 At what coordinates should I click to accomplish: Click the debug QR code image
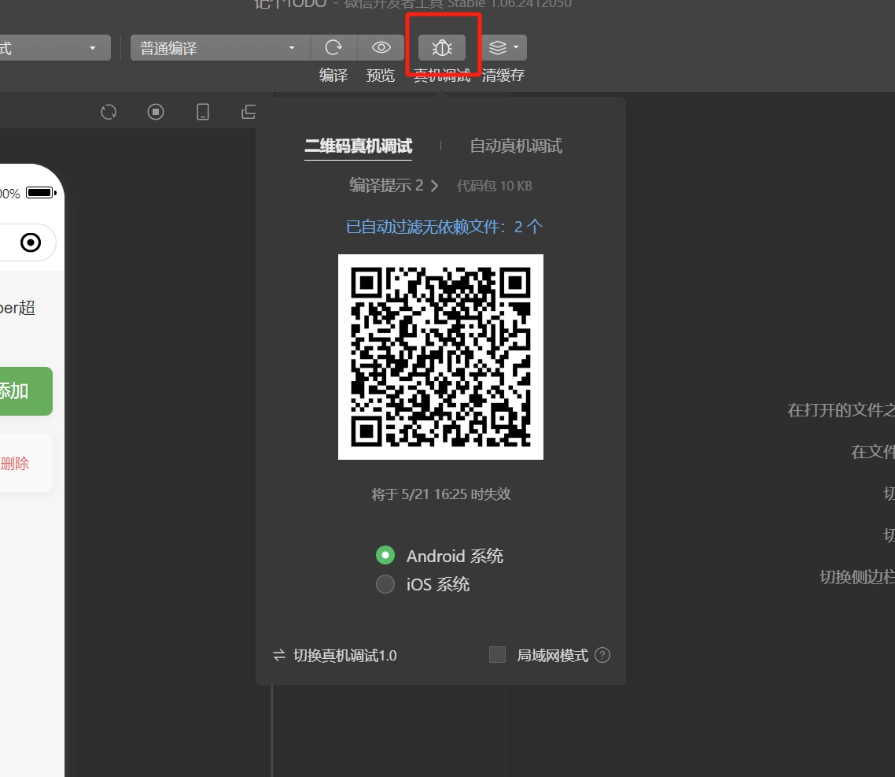pyautogui.click(x=440, y=357)
